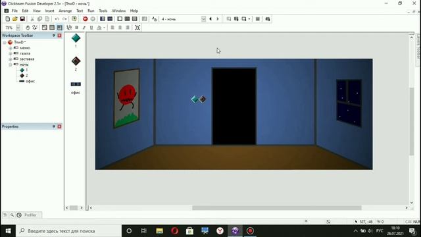This screenshot has width=421, height=237.
Task: Expand the 'меню' frame in tree
Action: [11, 48]
